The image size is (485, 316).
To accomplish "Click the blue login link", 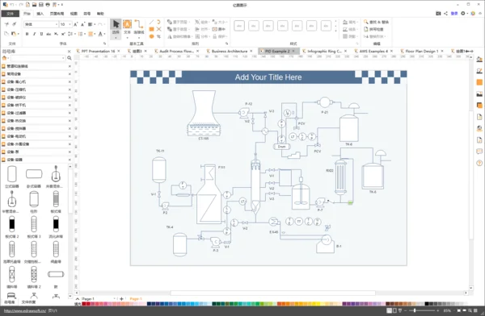I will coord(454,13).
